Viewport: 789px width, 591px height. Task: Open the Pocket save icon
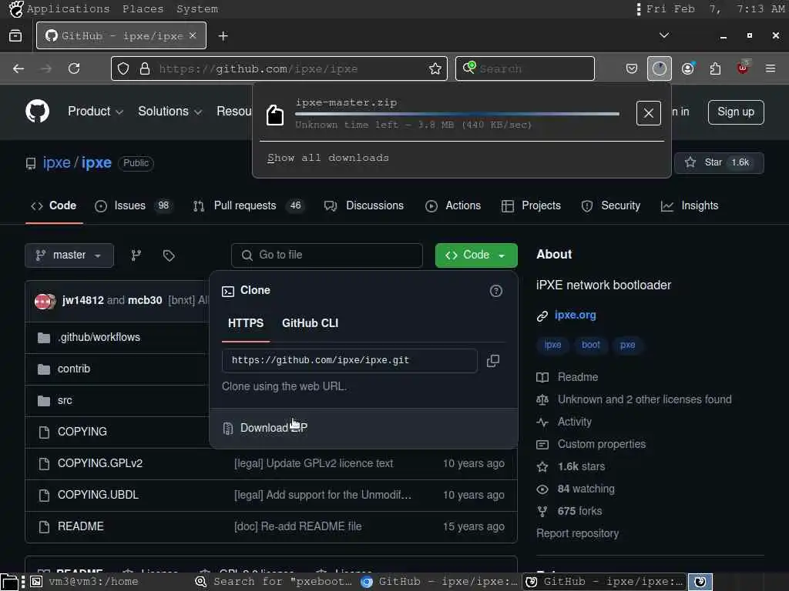click(632, 68)
